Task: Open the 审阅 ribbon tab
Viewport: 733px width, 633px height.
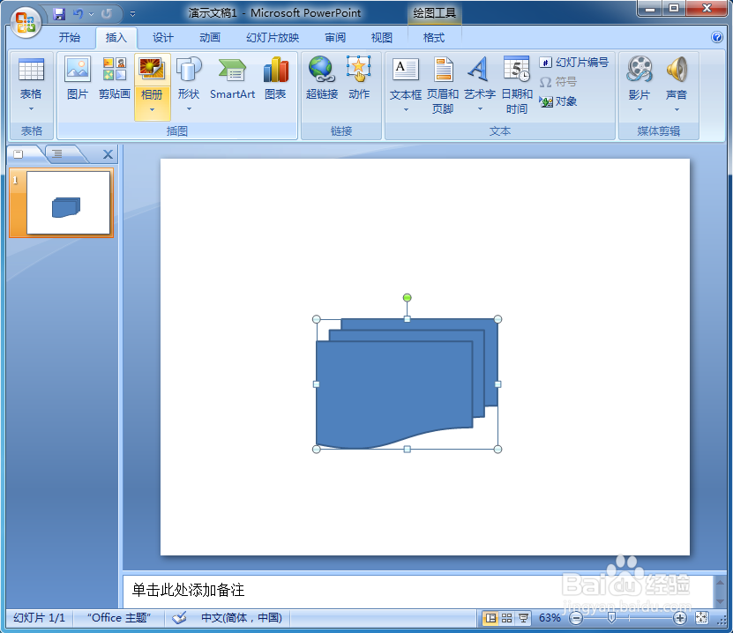Action: pyautogui.click(x=335, y=38)
